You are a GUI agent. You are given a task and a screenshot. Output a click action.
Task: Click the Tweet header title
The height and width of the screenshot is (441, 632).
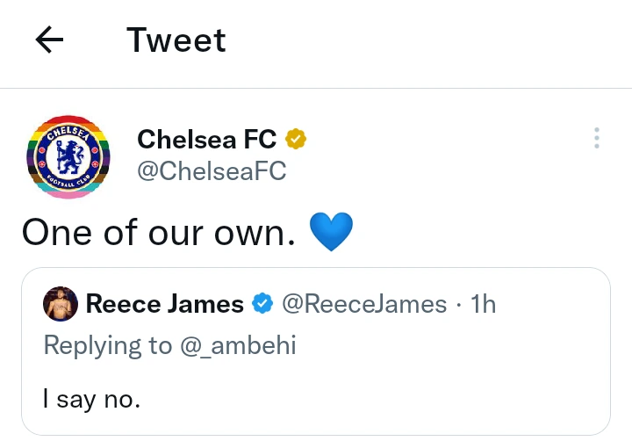click(x=176, y=40)
